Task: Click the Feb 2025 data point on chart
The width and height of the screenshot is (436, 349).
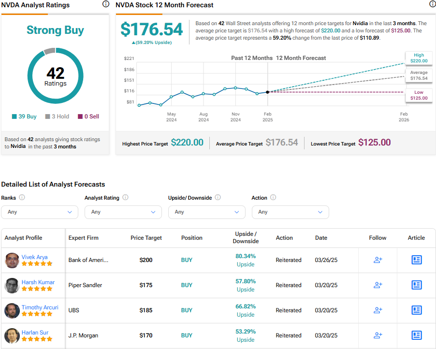Action: point(267,92)
